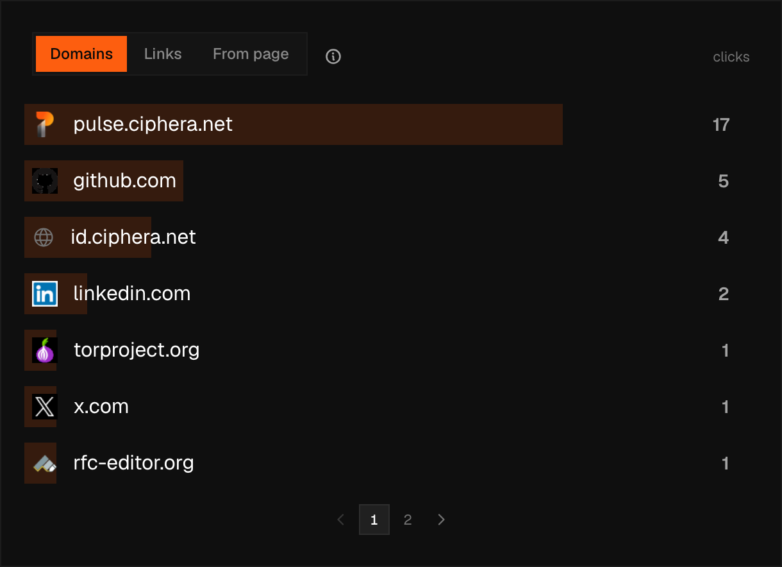Viewport: 782px width, 567px height.
Task: Click the click count for torproject.org
Action: point(726,350)
